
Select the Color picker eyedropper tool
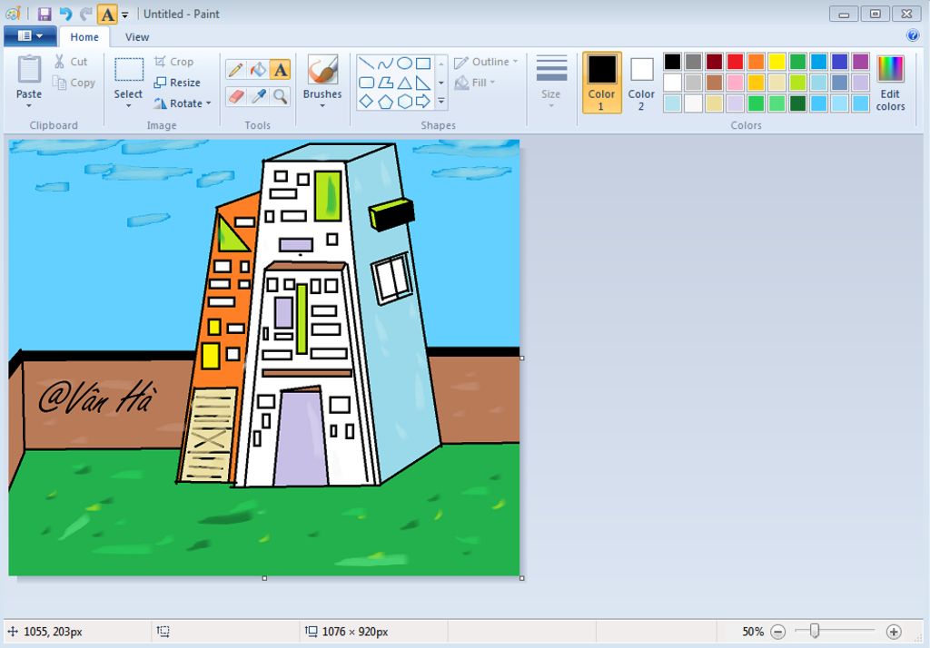point(258,95)
